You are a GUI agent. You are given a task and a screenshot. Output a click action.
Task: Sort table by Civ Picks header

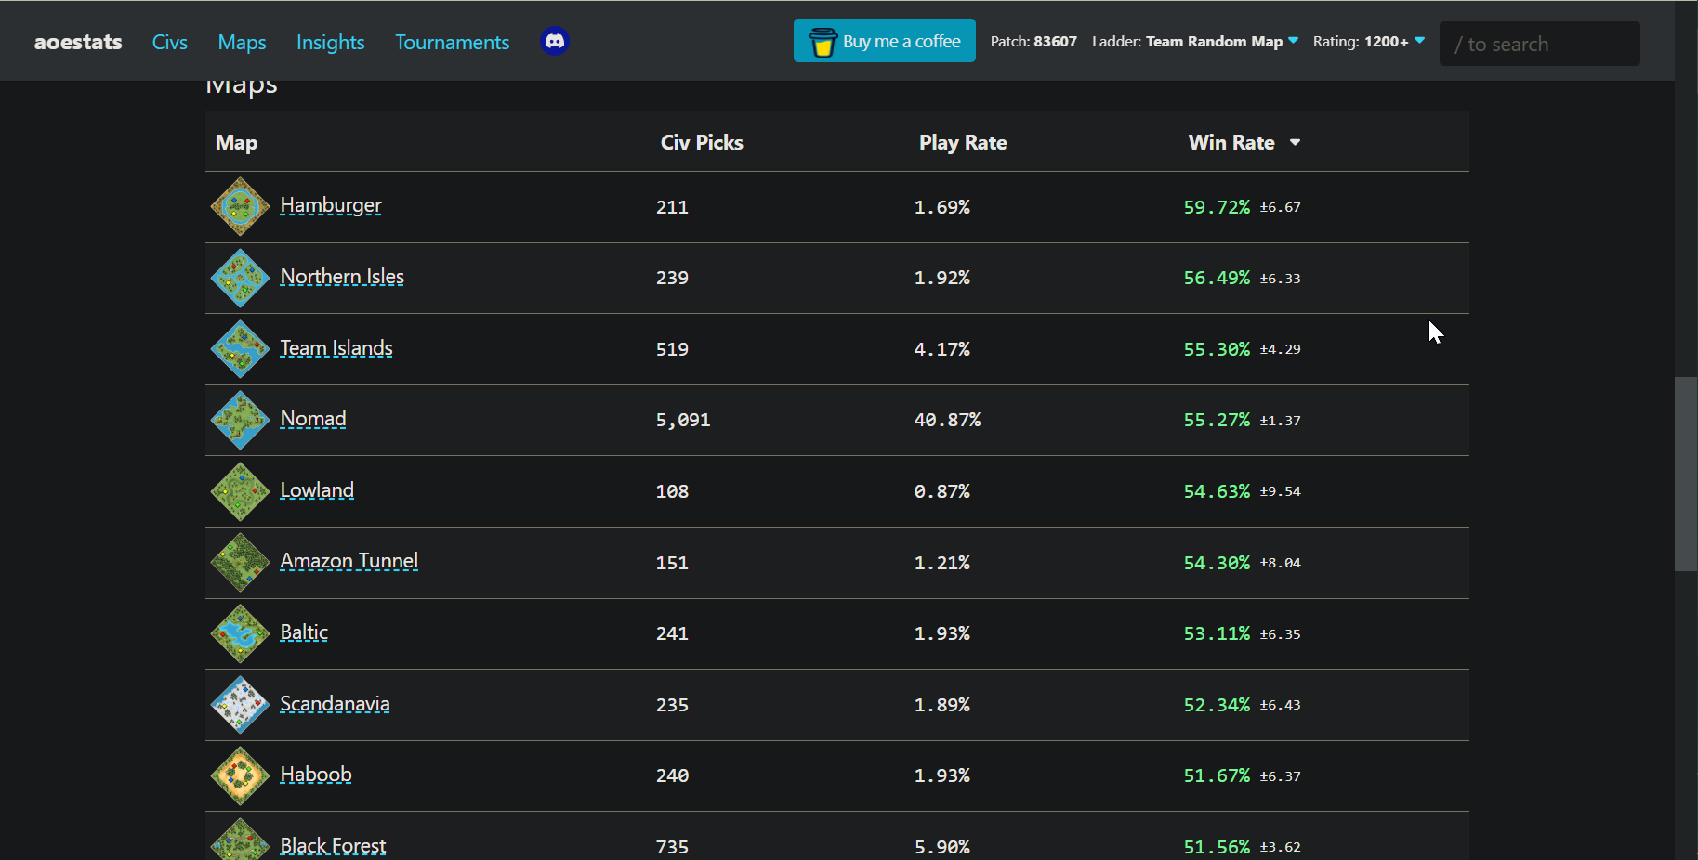[702, 142]
